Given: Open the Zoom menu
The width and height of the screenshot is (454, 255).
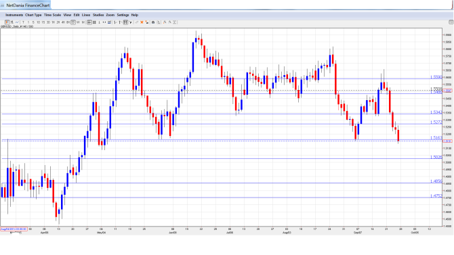Looking at the screenshot, I should click(x=110, y=15).
